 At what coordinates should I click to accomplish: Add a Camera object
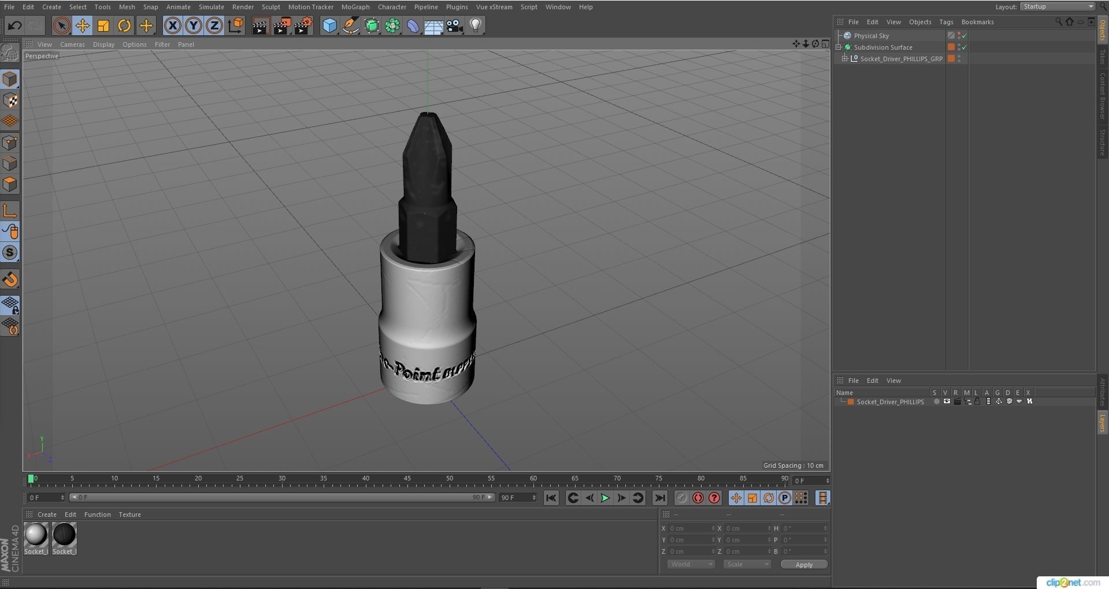455,25
